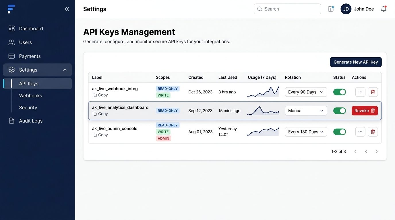Click the Last Used column header
395x220 pixels.
pos(228,77)
